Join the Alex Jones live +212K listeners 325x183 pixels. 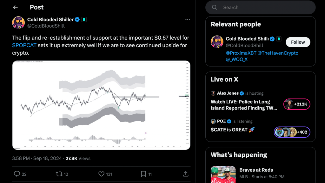(x=296, y=104)
